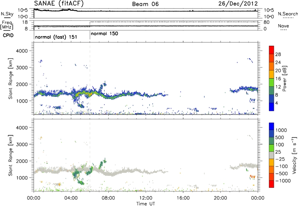Screen dimensions: 298x206
Task: Click the 1000 tick label on the velocity colorbar
Action: click(x=281, y=130)
